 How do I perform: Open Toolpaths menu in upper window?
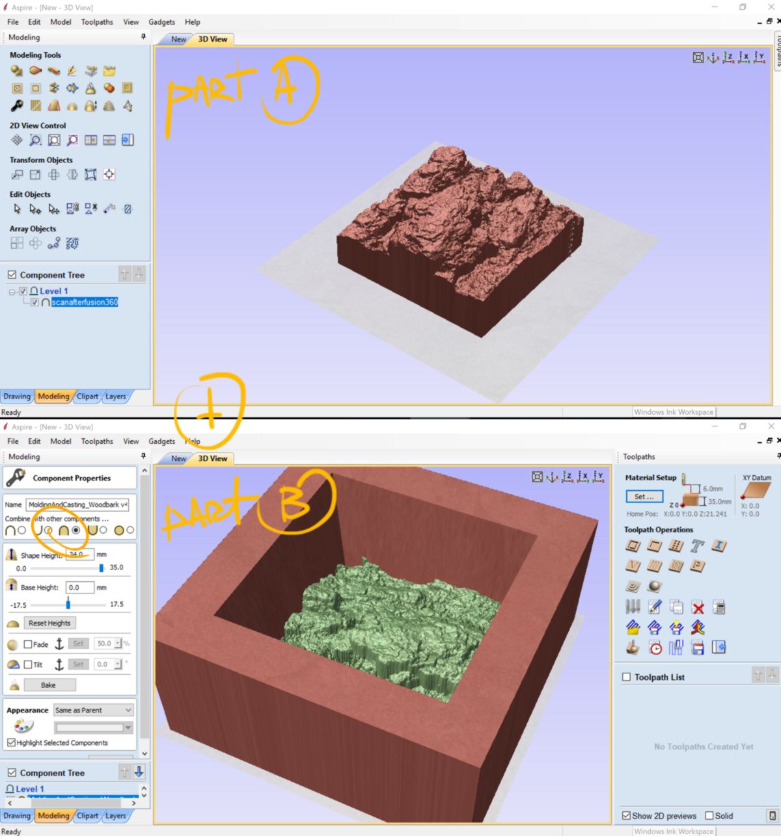pyautogui.click(x=97, y=21)
